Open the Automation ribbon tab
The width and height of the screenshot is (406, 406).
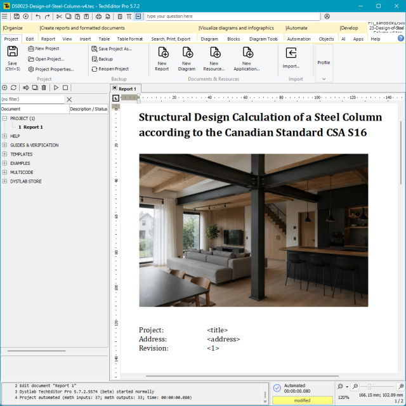[299, 39]
